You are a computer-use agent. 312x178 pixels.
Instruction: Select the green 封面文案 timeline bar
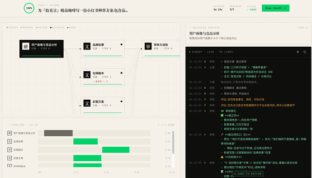point(87,158)
